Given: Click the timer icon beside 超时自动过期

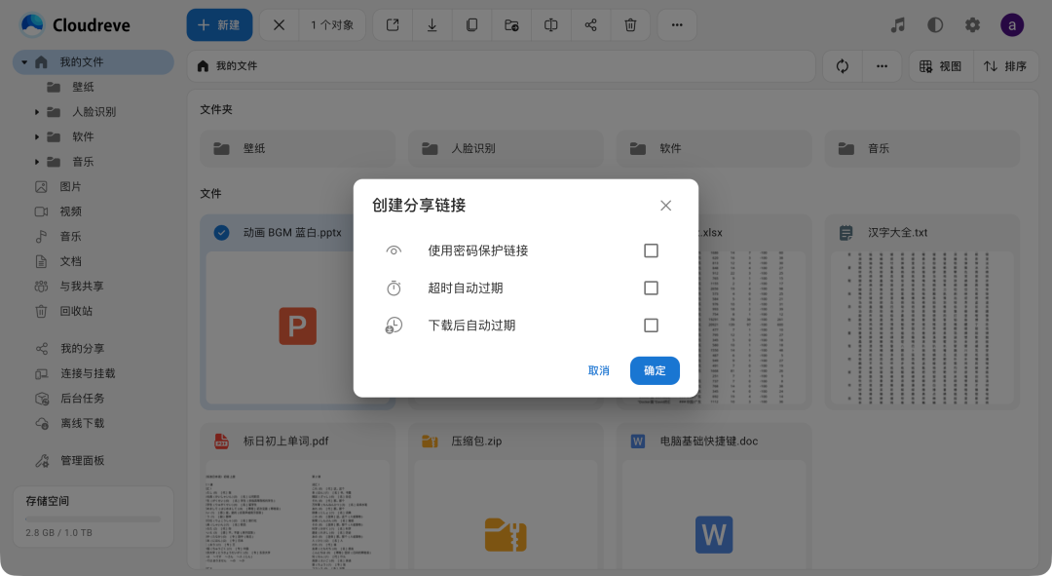Looking at the screenshot, I should tap(394, 288).
